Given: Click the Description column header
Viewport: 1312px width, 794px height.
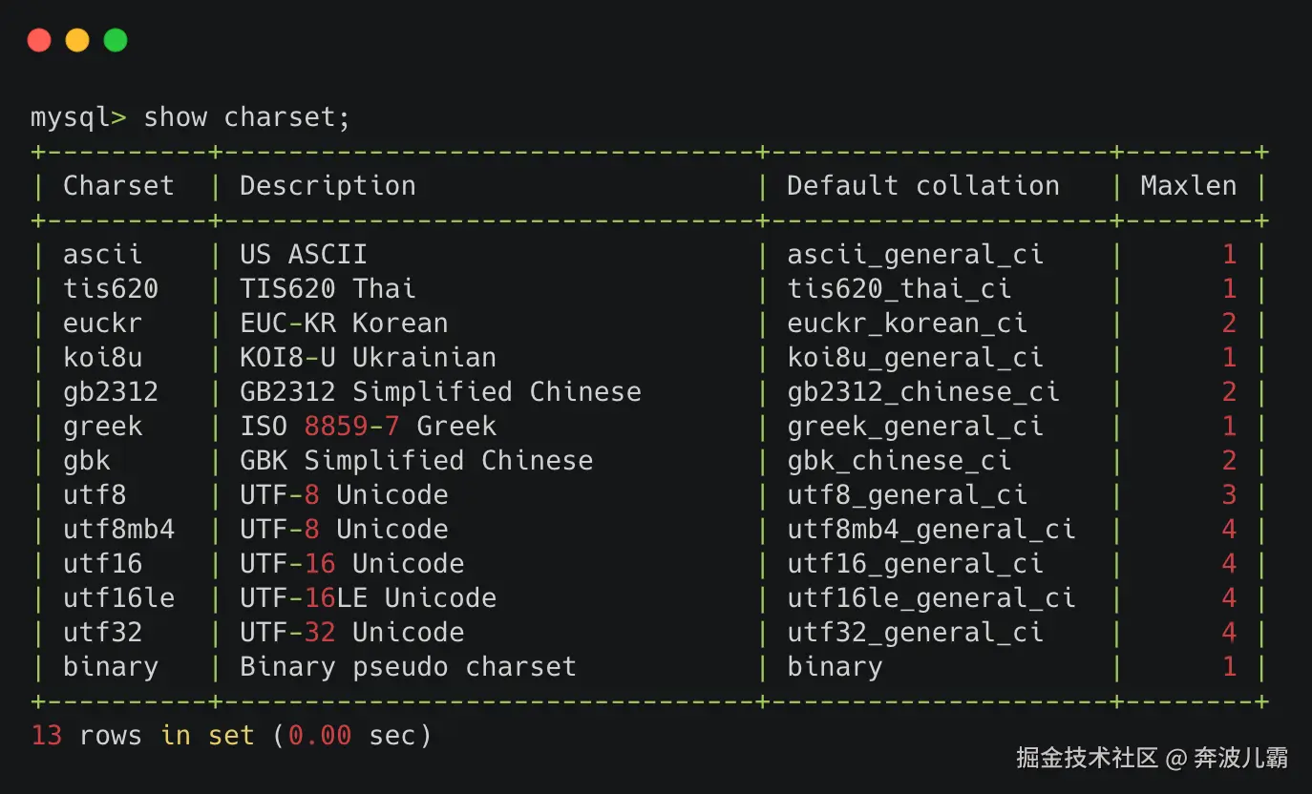Looking at the screenshot, I should pyautogui.click(x=328, y=186).
